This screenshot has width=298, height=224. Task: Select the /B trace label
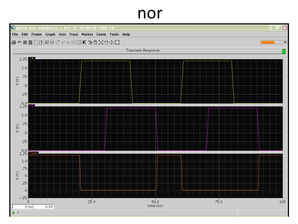[32, 106]
